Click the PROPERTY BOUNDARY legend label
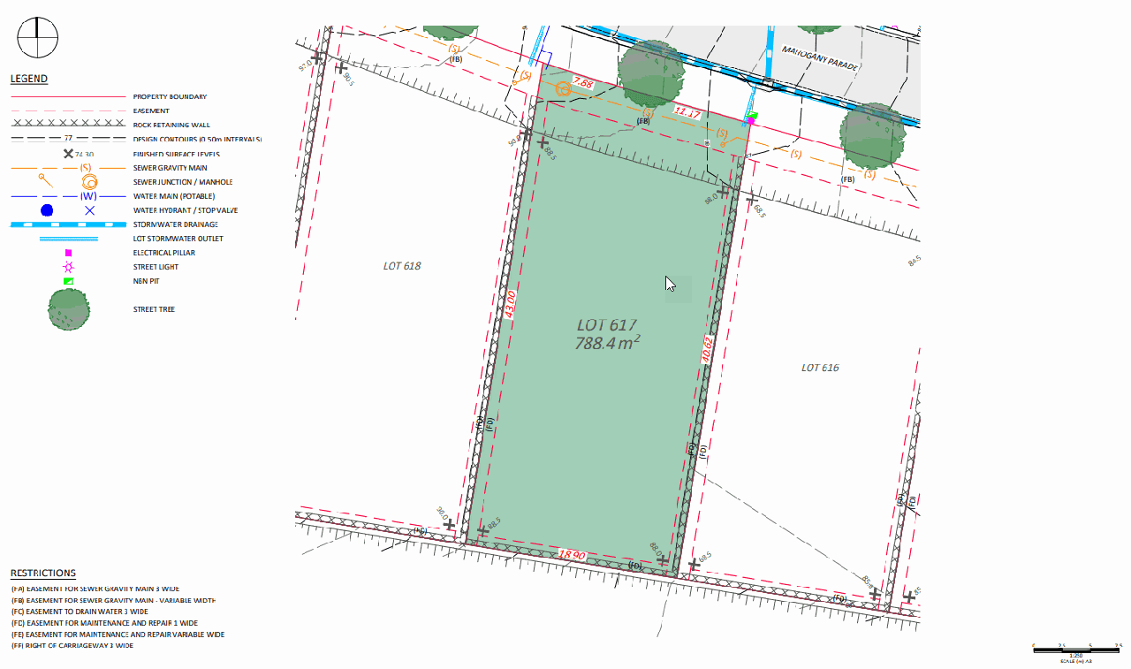 coord(170,96)
